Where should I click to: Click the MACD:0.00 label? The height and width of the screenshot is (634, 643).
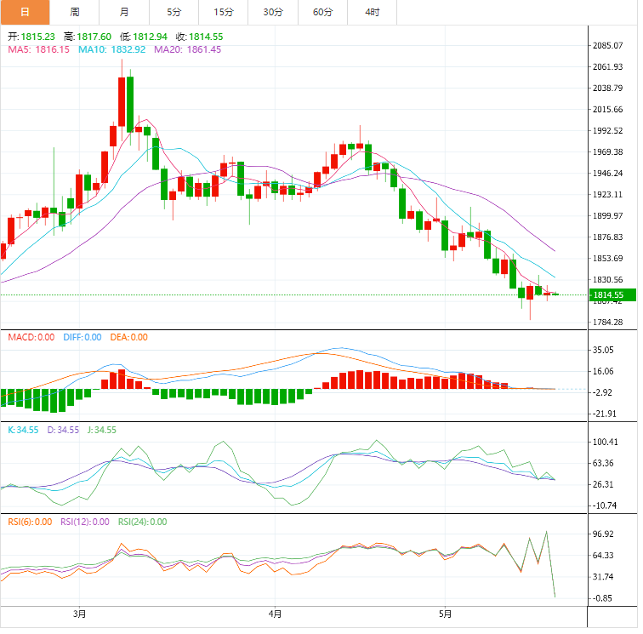click(x=31, y=337)
